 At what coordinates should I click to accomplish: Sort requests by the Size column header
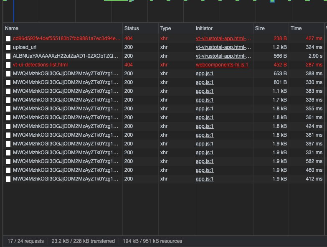pos(260,28)
